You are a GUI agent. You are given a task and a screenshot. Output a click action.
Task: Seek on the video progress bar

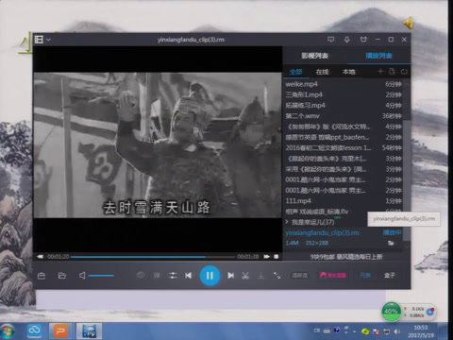[153, 257]
